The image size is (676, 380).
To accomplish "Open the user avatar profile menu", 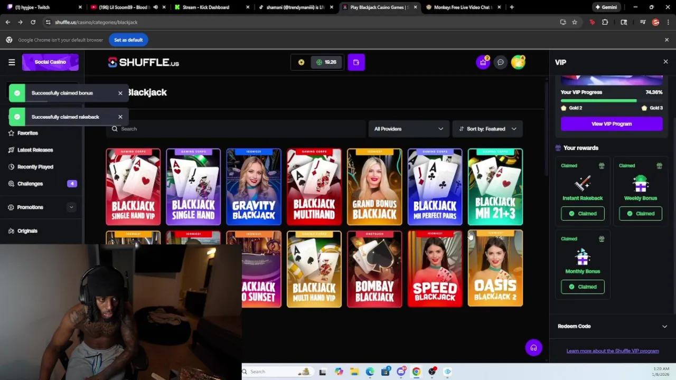I will click(x=518, y=62).
